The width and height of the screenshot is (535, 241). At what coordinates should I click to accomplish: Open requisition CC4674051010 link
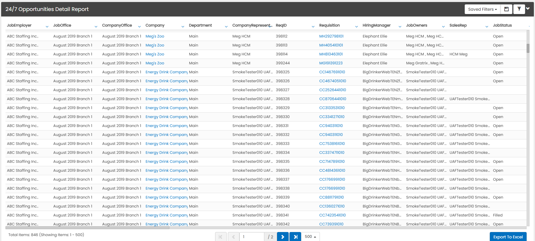[x=333, y=81]
